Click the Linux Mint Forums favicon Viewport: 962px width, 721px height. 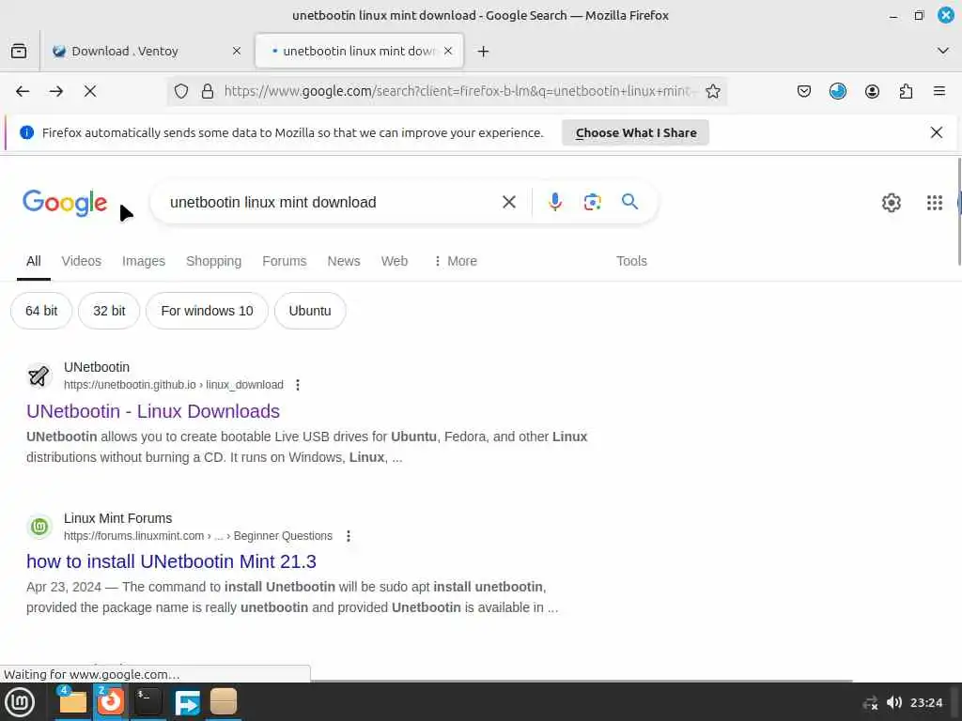pyautogui.click(x=39, y=527)
